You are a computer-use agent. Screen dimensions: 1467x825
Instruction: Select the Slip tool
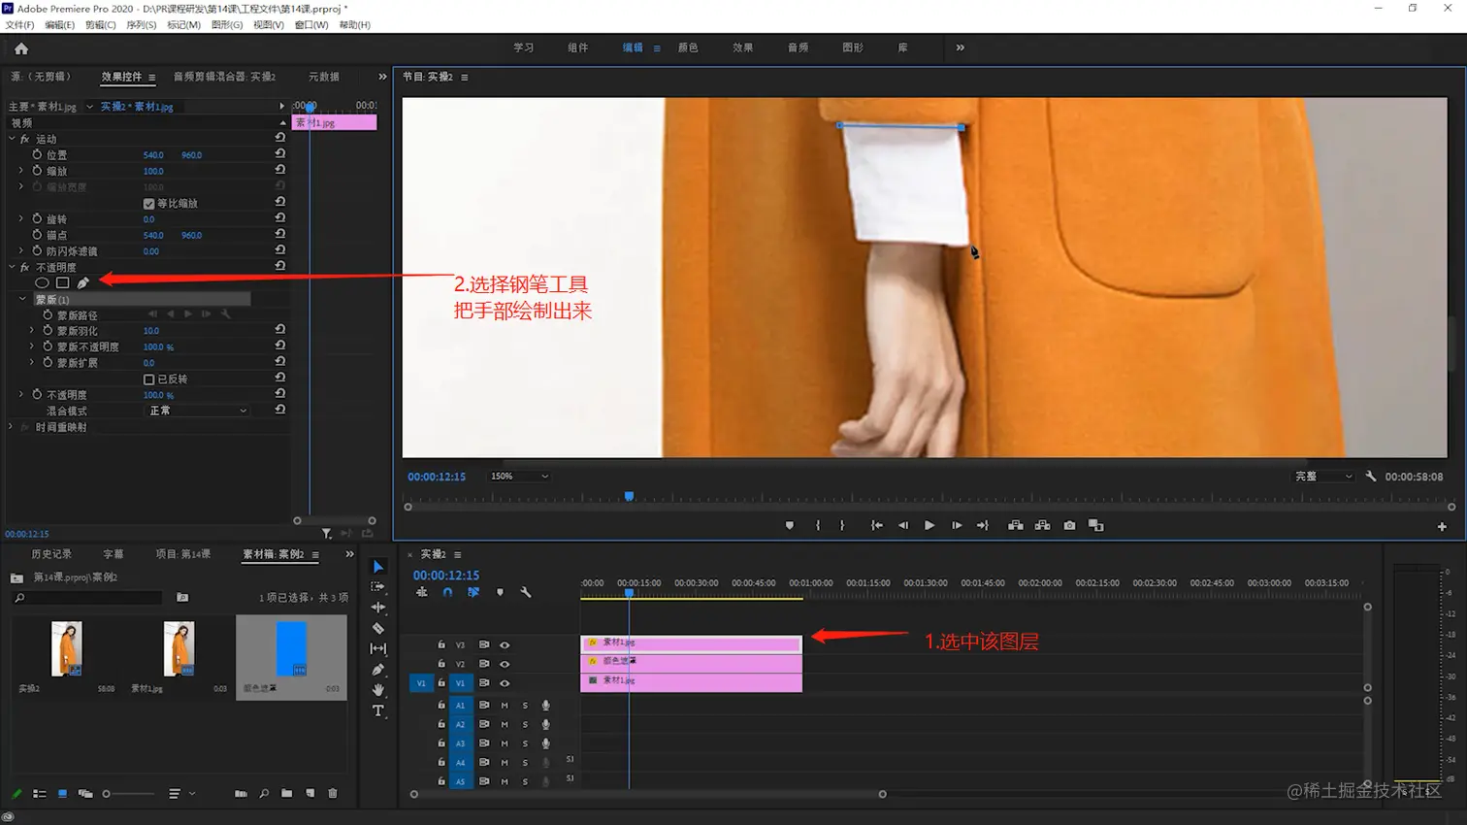378,648
